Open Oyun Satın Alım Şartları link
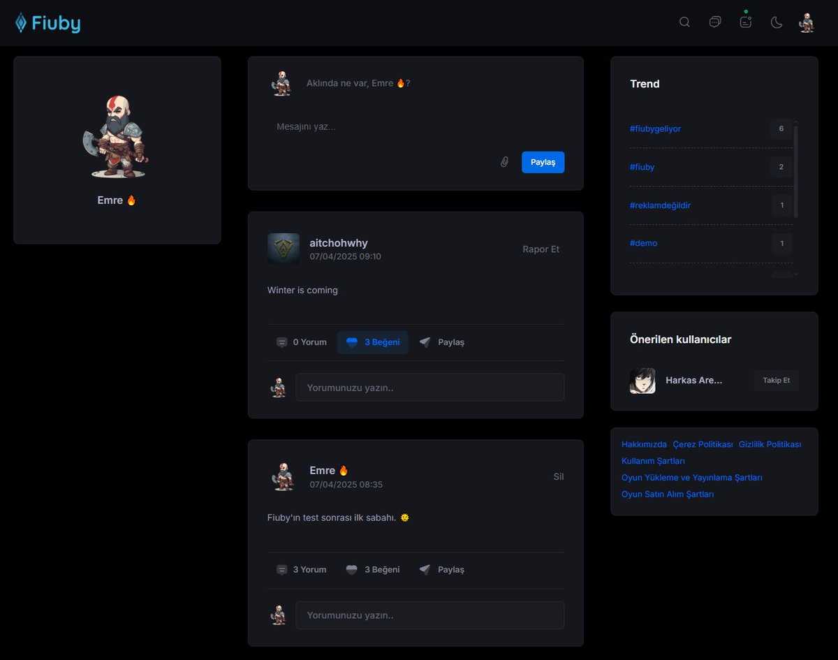The width and height of the screenshot is (838, 660). (x=668, y=494)
